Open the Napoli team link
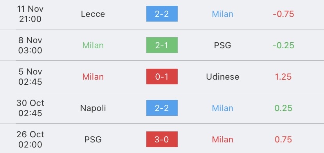 point(93,108)
